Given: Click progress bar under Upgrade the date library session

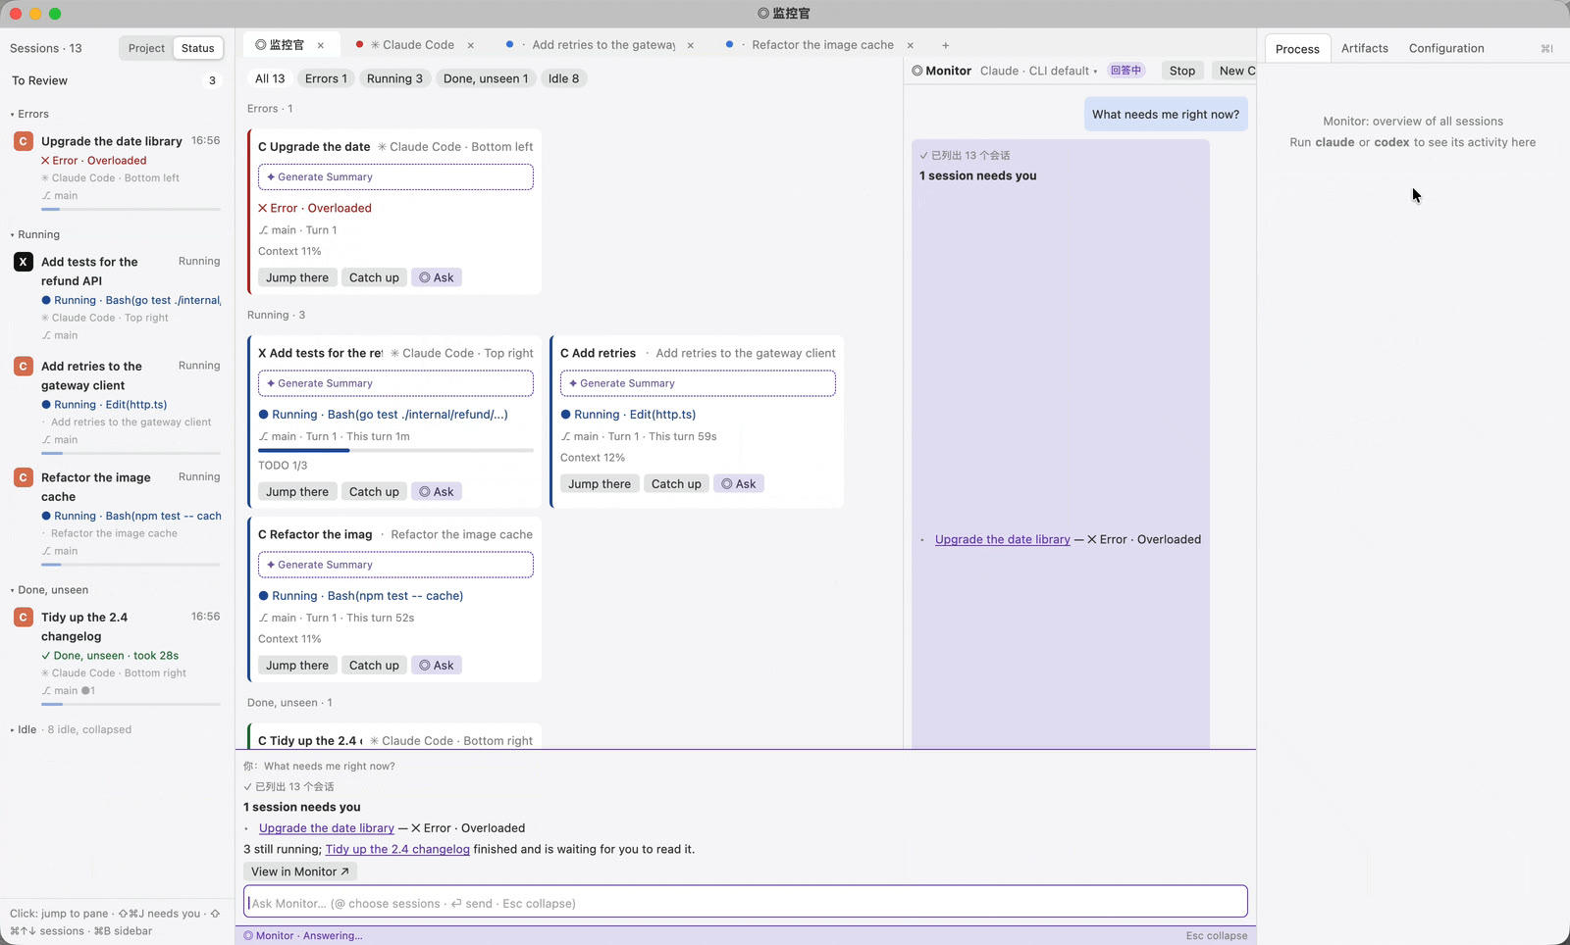Looking at the screenshot, I should tap(131, 210).
